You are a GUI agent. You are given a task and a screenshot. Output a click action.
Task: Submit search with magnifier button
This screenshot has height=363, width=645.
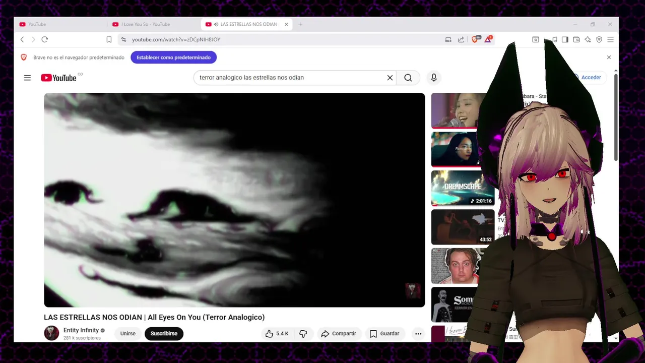(x=408, y=78)
